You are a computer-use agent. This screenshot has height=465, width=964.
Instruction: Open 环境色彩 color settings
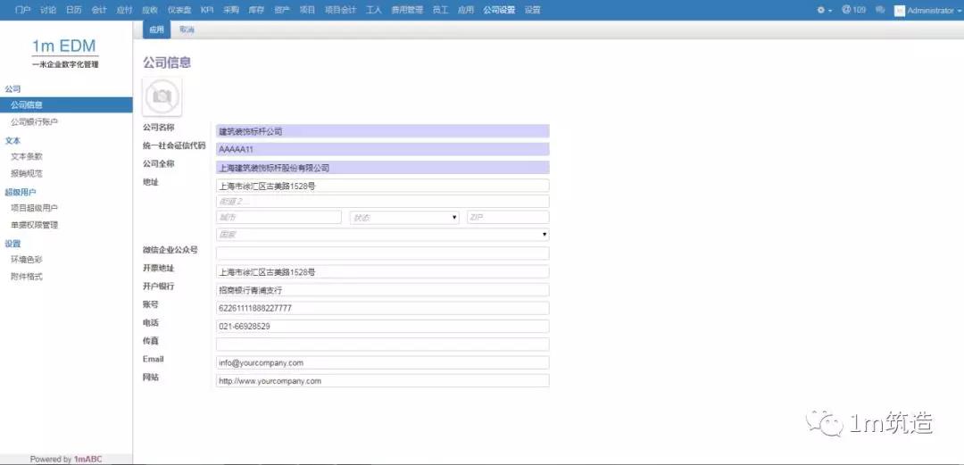click(x=27, y=259)
